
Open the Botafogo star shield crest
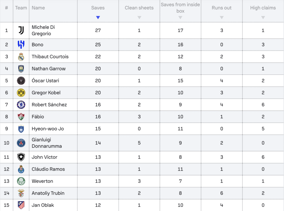(21, 157)
